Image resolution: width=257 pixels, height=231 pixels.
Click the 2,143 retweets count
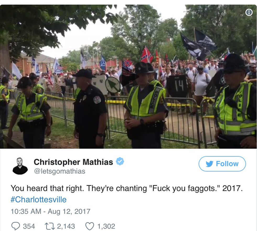pyautogui.click(x=66, y=227)
